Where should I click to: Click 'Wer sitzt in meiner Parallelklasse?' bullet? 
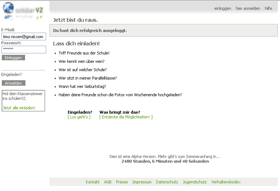click(x=88, y=78)
